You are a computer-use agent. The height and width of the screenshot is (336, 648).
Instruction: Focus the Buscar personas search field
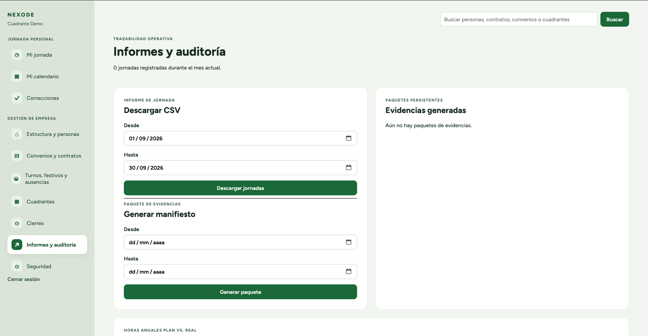519,19
